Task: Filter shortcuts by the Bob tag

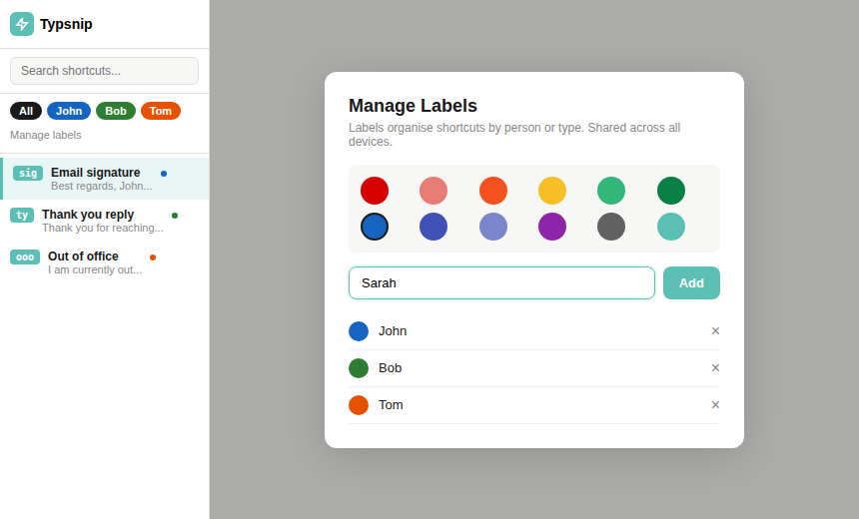Action: [x=116, y=111]
